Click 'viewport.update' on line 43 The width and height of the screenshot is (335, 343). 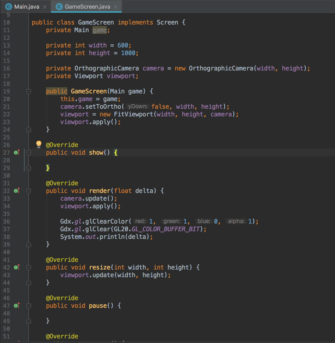87,275
